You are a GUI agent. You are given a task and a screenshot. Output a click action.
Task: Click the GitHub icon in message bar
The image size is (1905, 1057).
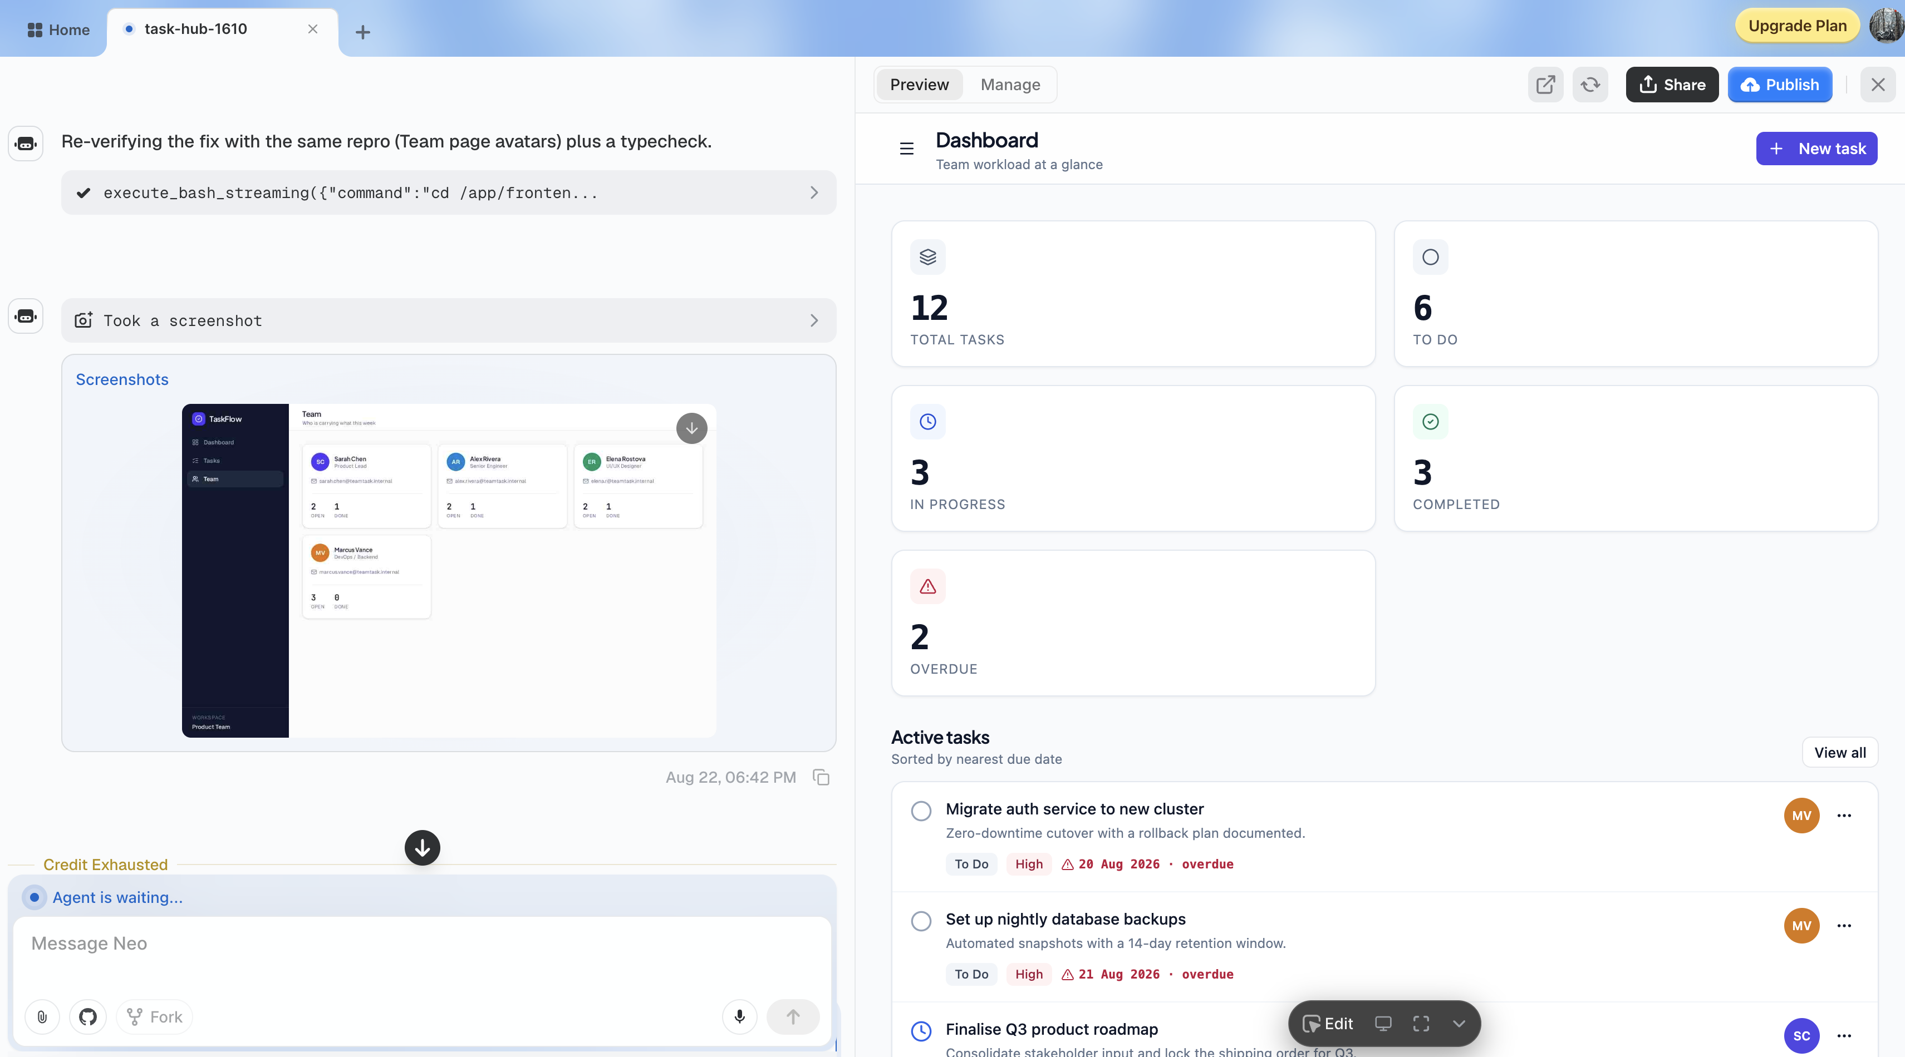(88, 1017)
